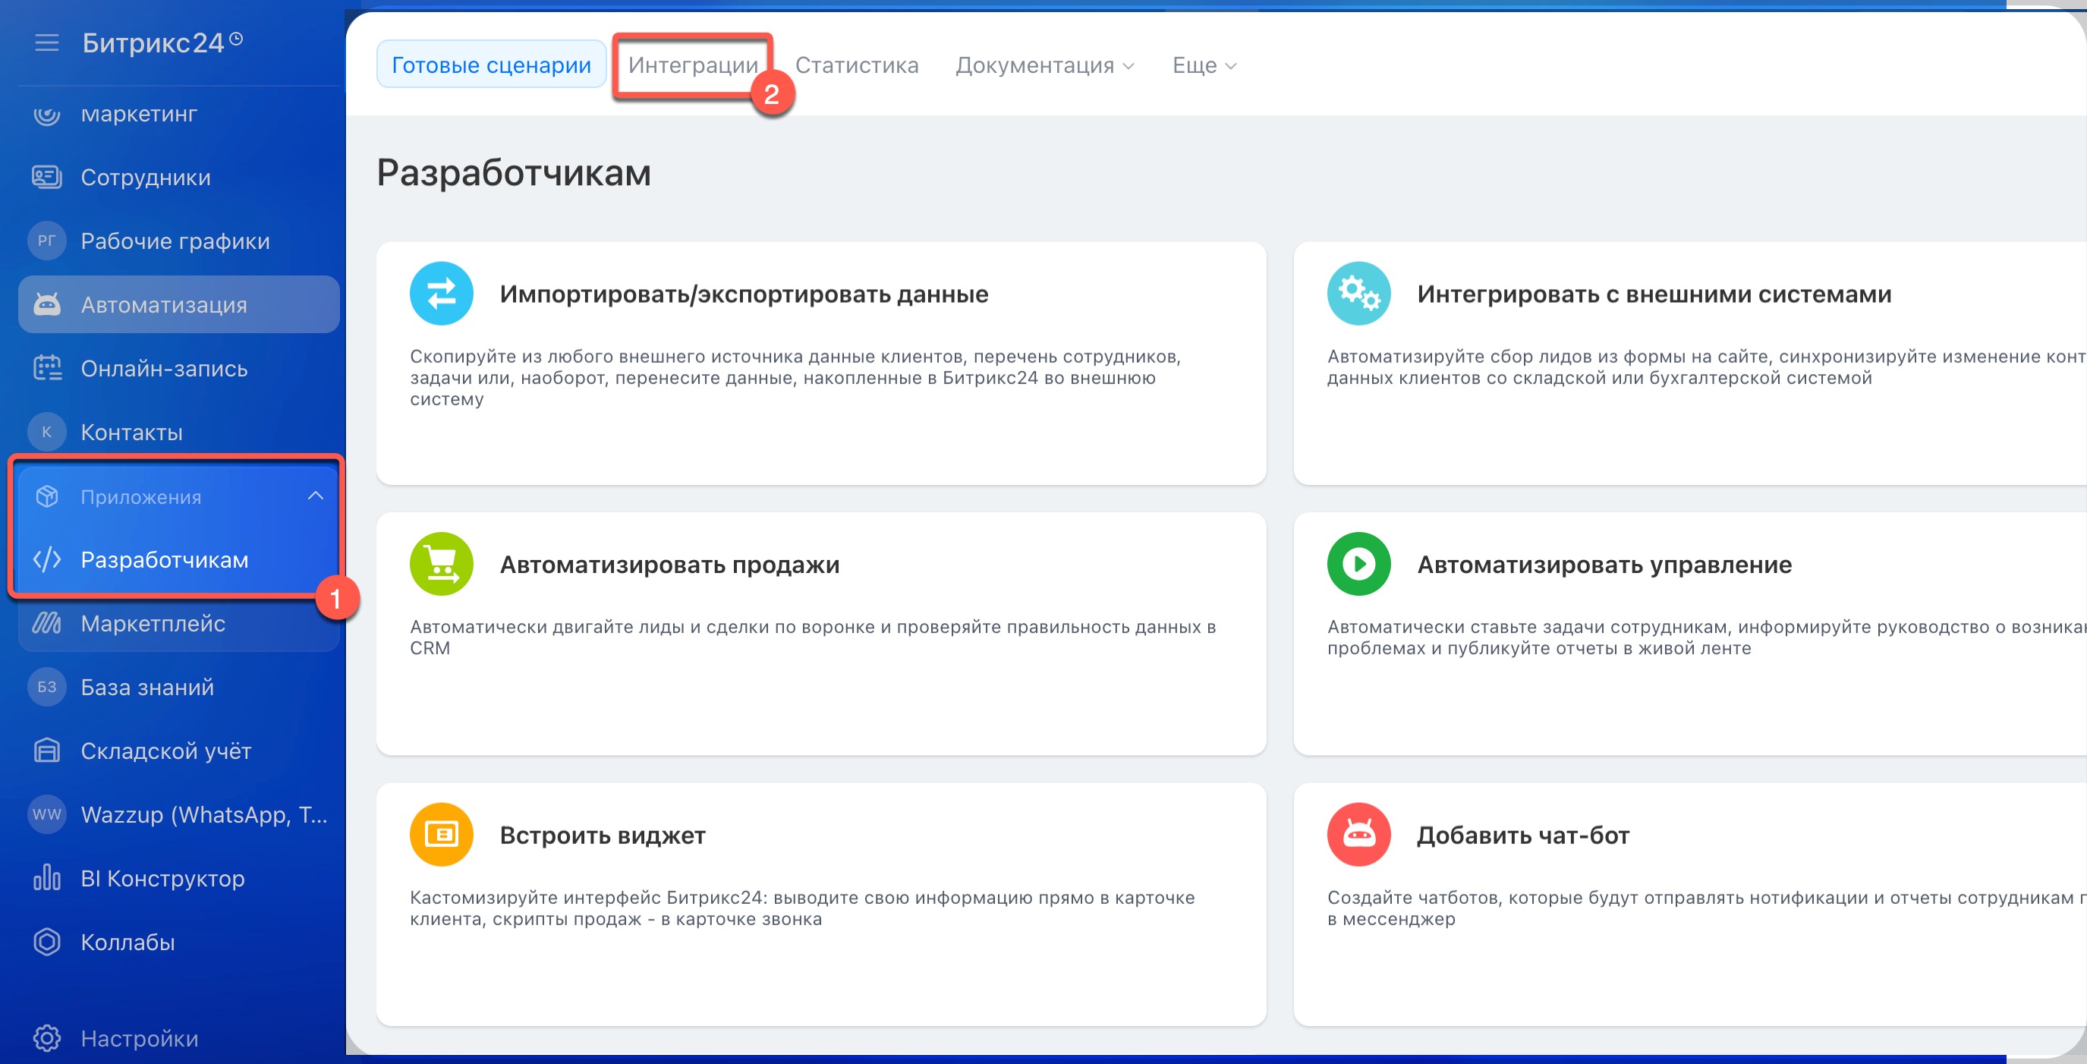Open Настройки at sidebar bottom
This screenshot has height=1064, width=2087.
(x=179, y=1038)
